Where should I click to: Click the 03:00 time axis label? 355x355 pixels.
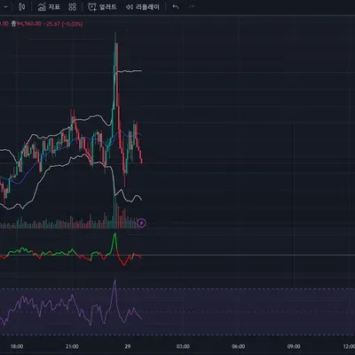click(x=183, y=346)
